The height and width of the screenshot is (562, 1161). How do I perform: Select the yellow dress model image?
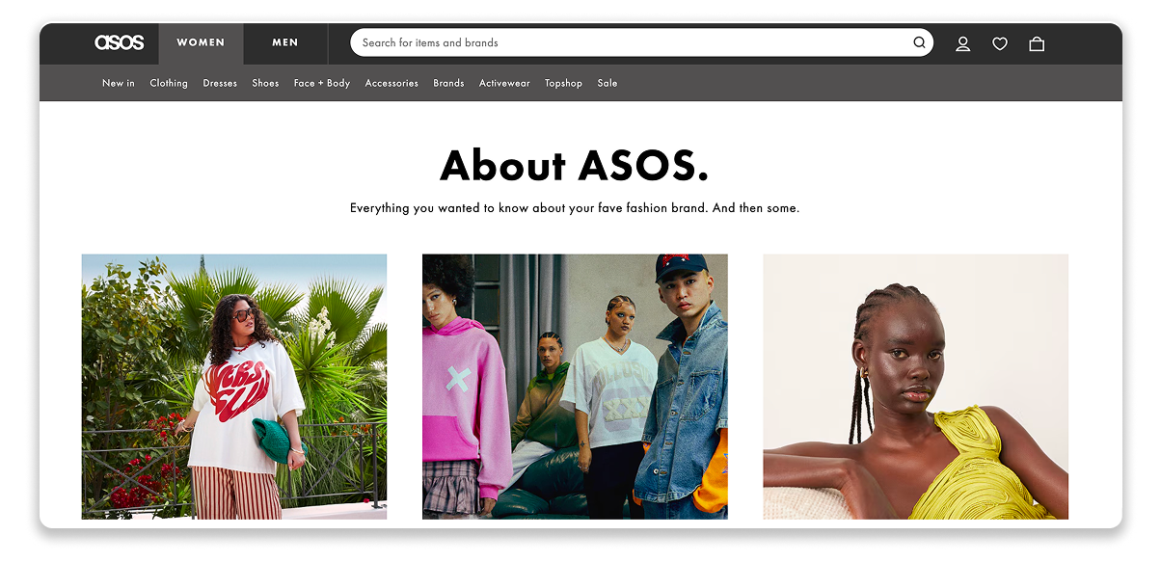[x=915, y=387]
